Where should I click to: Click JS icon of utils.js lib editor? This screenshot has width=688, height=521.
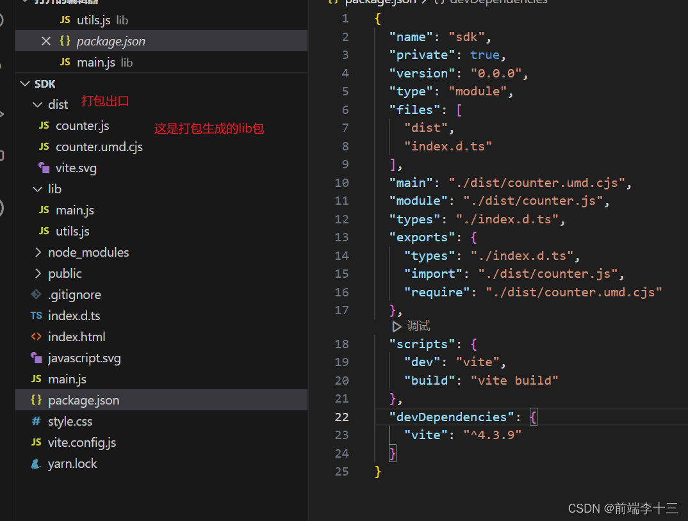click(65, 20)
